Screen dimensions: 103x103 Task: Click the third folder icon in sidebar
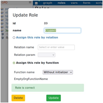(x=2, y=16)
